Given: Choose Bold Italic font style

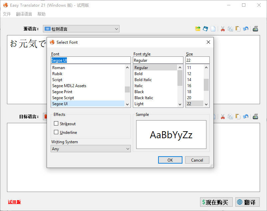Looking at the screenshot, I should (155, 80).
